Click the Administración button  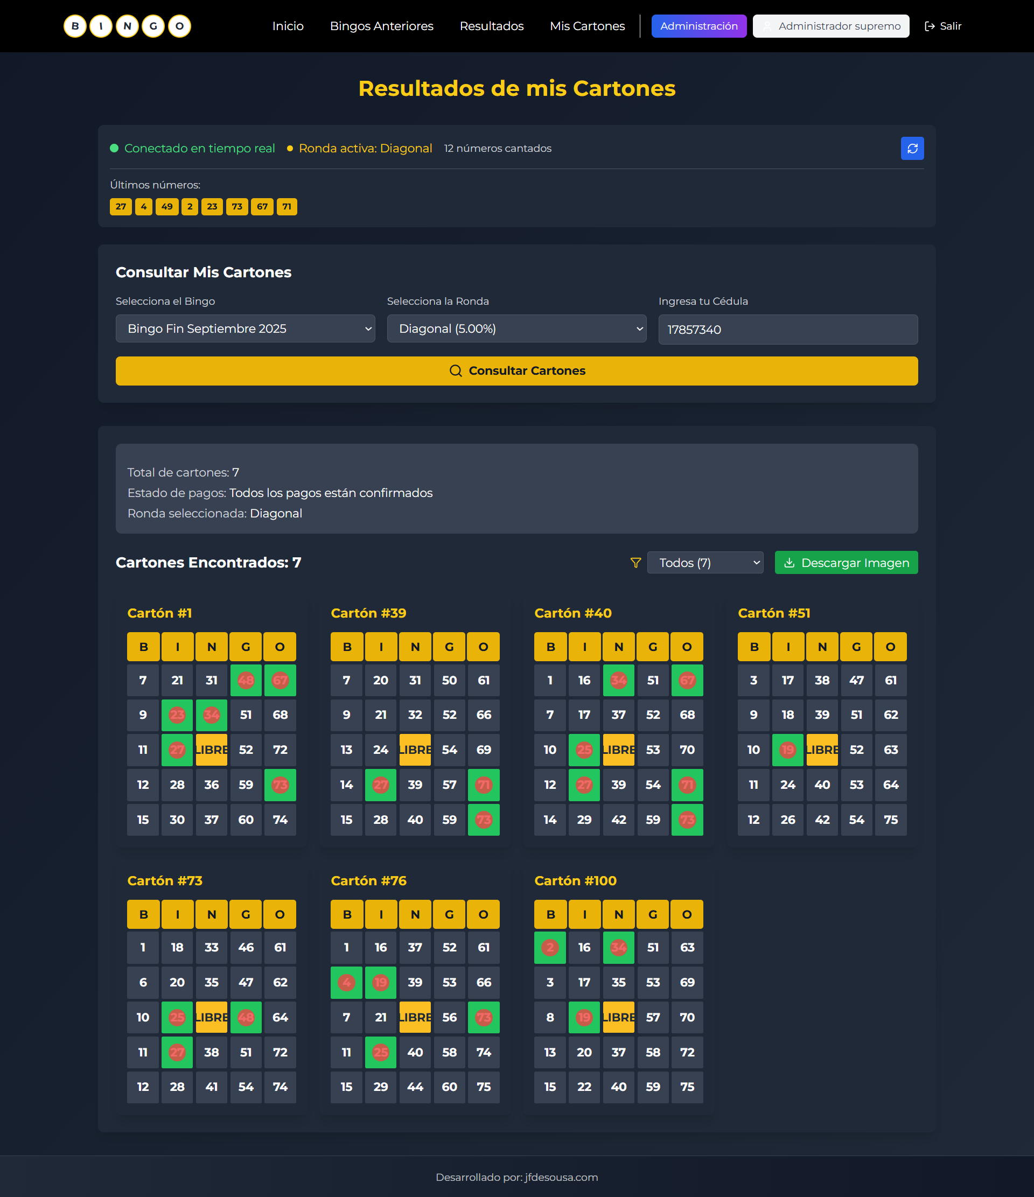(698, 26)
